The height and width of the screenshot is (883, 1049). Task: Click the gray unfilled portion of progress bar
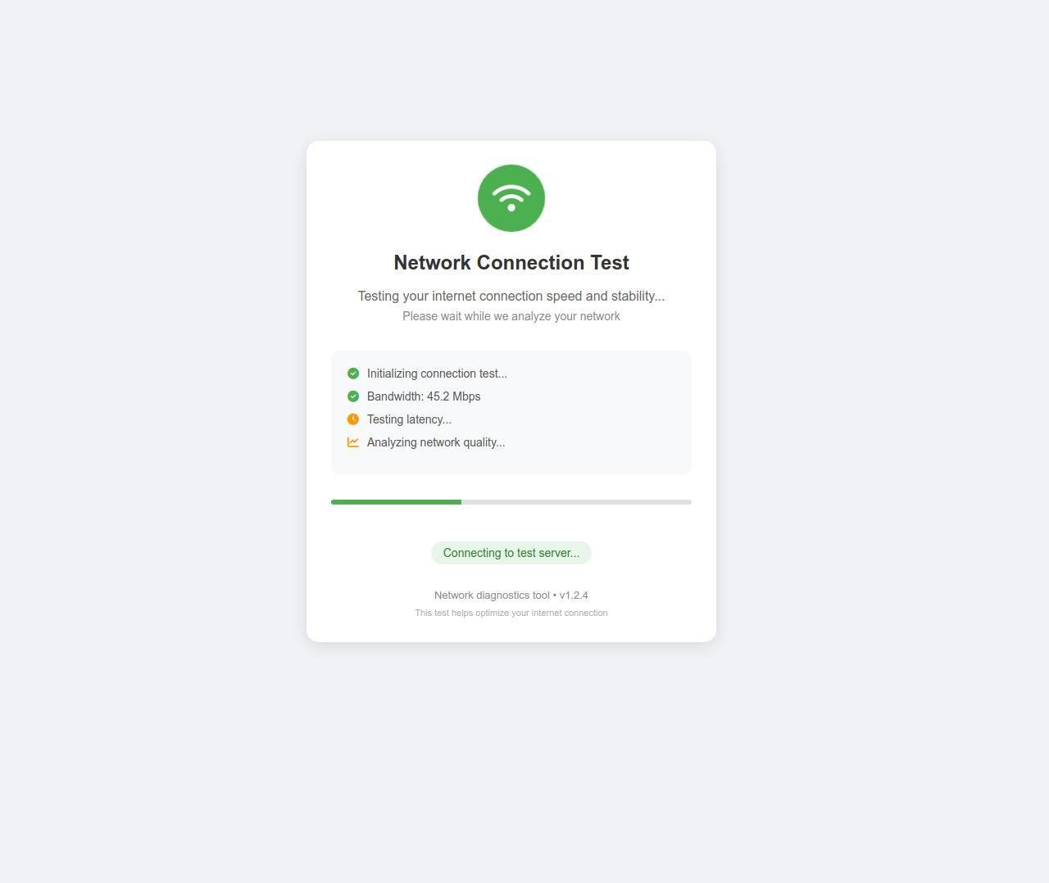(576, 502)
